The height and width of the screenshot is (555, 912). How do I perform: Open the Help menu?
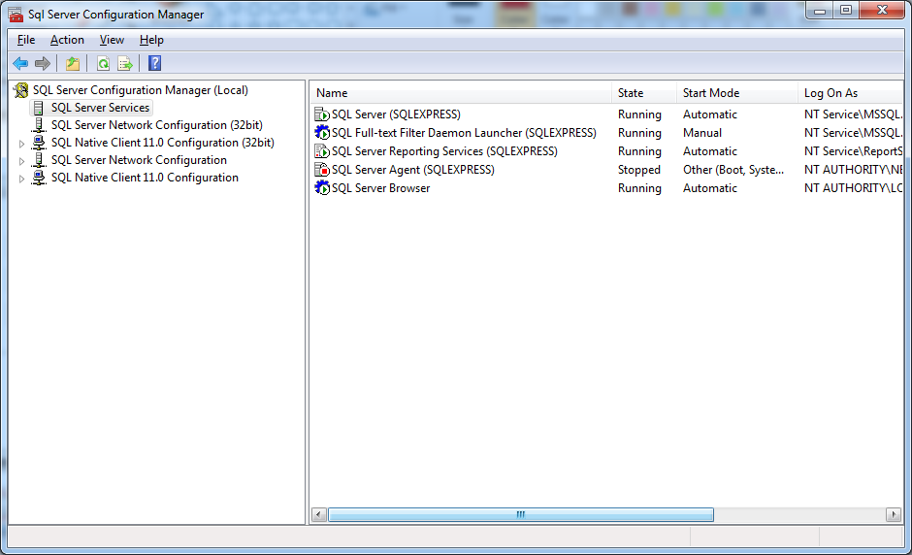tap(151, 40)
